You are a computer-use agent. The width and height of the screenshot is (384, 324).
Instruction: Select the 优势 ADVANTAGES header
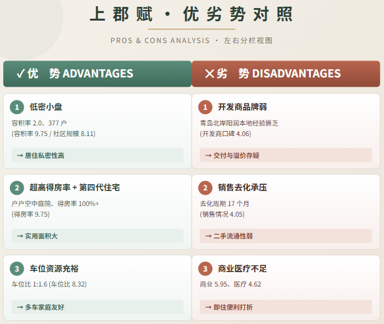[97, 74]
